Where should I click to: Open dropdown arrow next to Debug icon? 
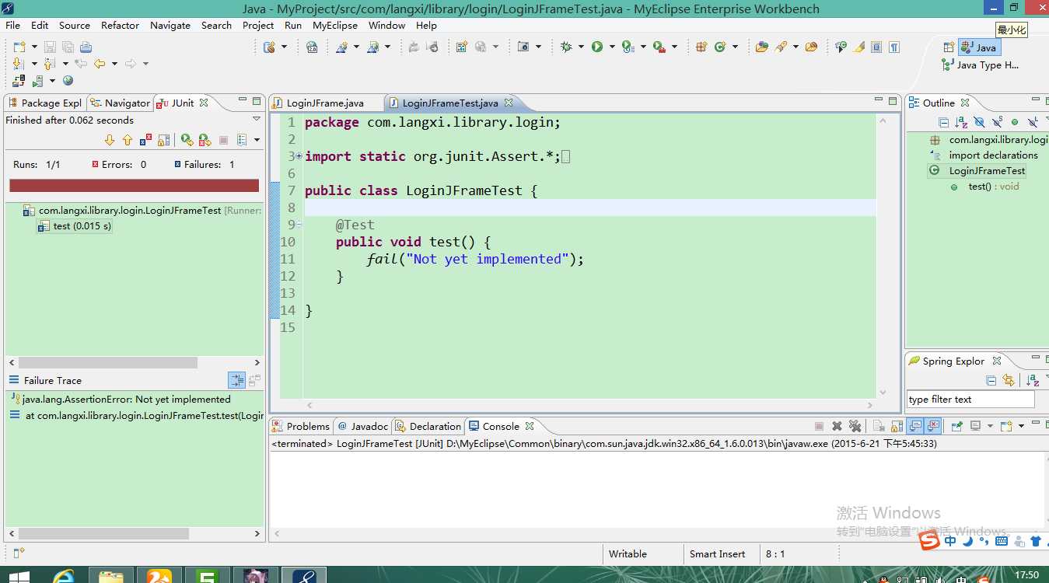pos(581,47)
